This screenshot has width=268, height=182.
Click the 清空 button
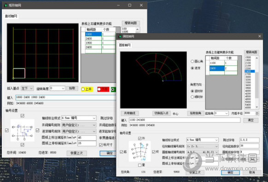(251, 120)
